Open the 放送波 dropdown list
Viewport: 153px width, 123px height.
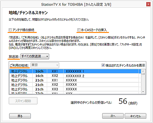coord(35,56)
